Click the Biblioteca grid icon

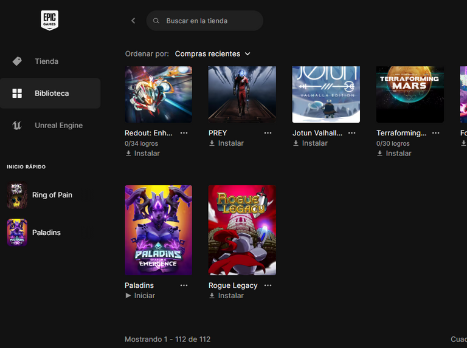coord(17,94)
